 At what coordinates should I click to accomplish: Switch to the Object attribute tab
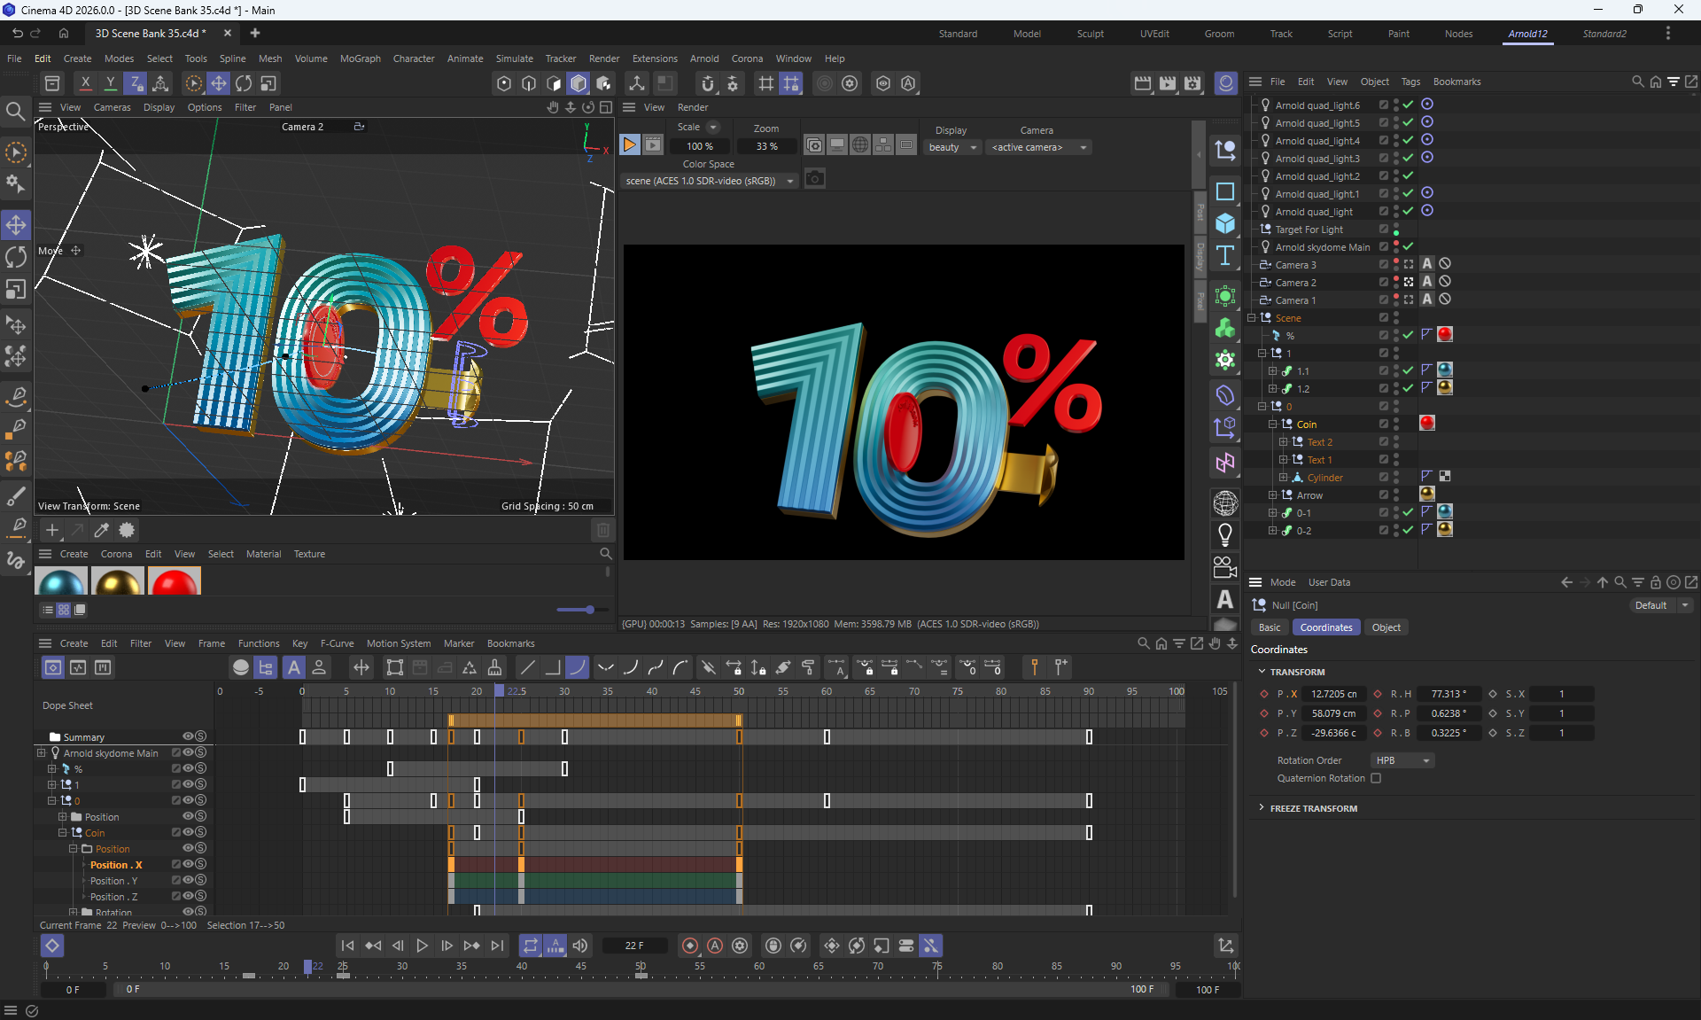click(1386, 627)
